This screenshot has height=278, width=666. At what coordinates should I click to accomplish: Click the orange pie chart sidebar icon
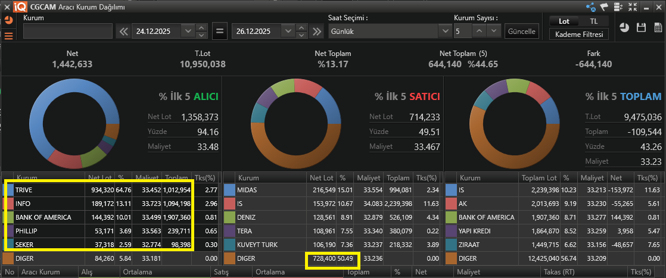pos(8,20)
